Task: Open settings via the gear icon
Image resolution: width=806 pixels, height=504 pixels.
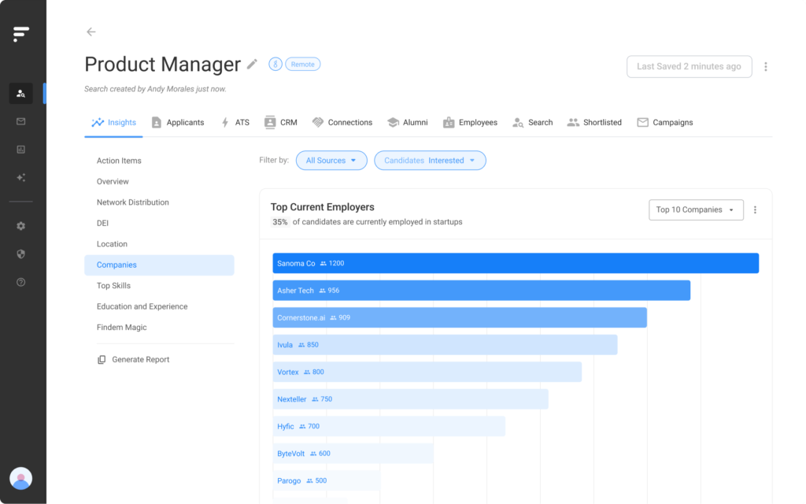Action: (20, 225)
